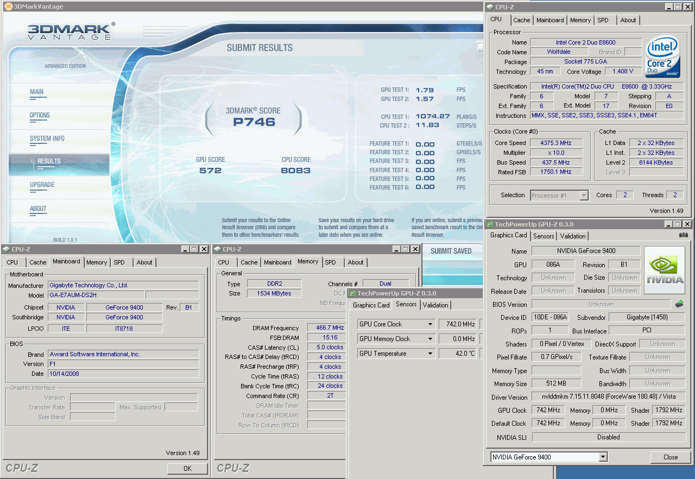Click the CPU-Z Mainboard window title icon
Screen dimensions: 695x479
pyautogui.click(x=7, y=249)
